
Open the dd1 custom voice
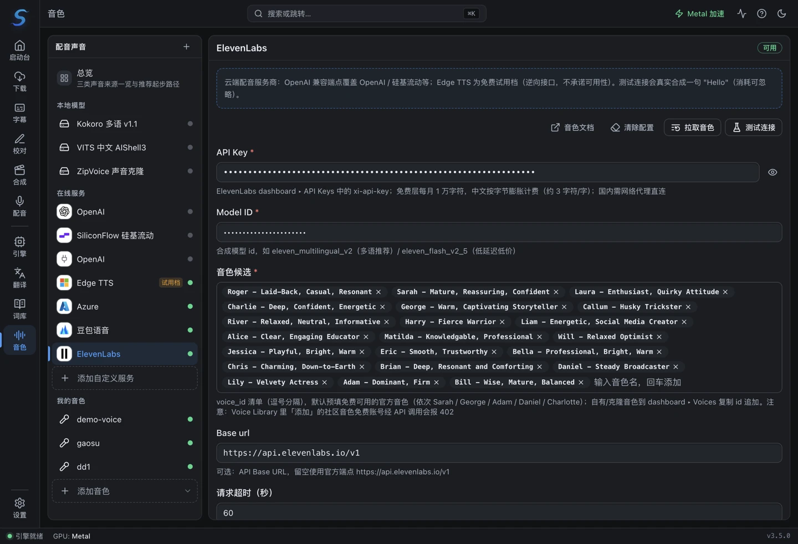(125, 467)
